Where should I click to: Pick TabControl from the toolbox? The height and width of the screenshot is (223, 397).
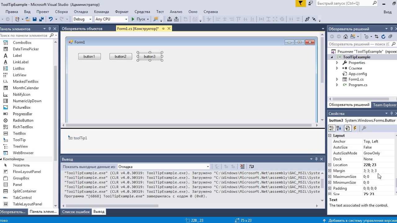click(22, 198)
